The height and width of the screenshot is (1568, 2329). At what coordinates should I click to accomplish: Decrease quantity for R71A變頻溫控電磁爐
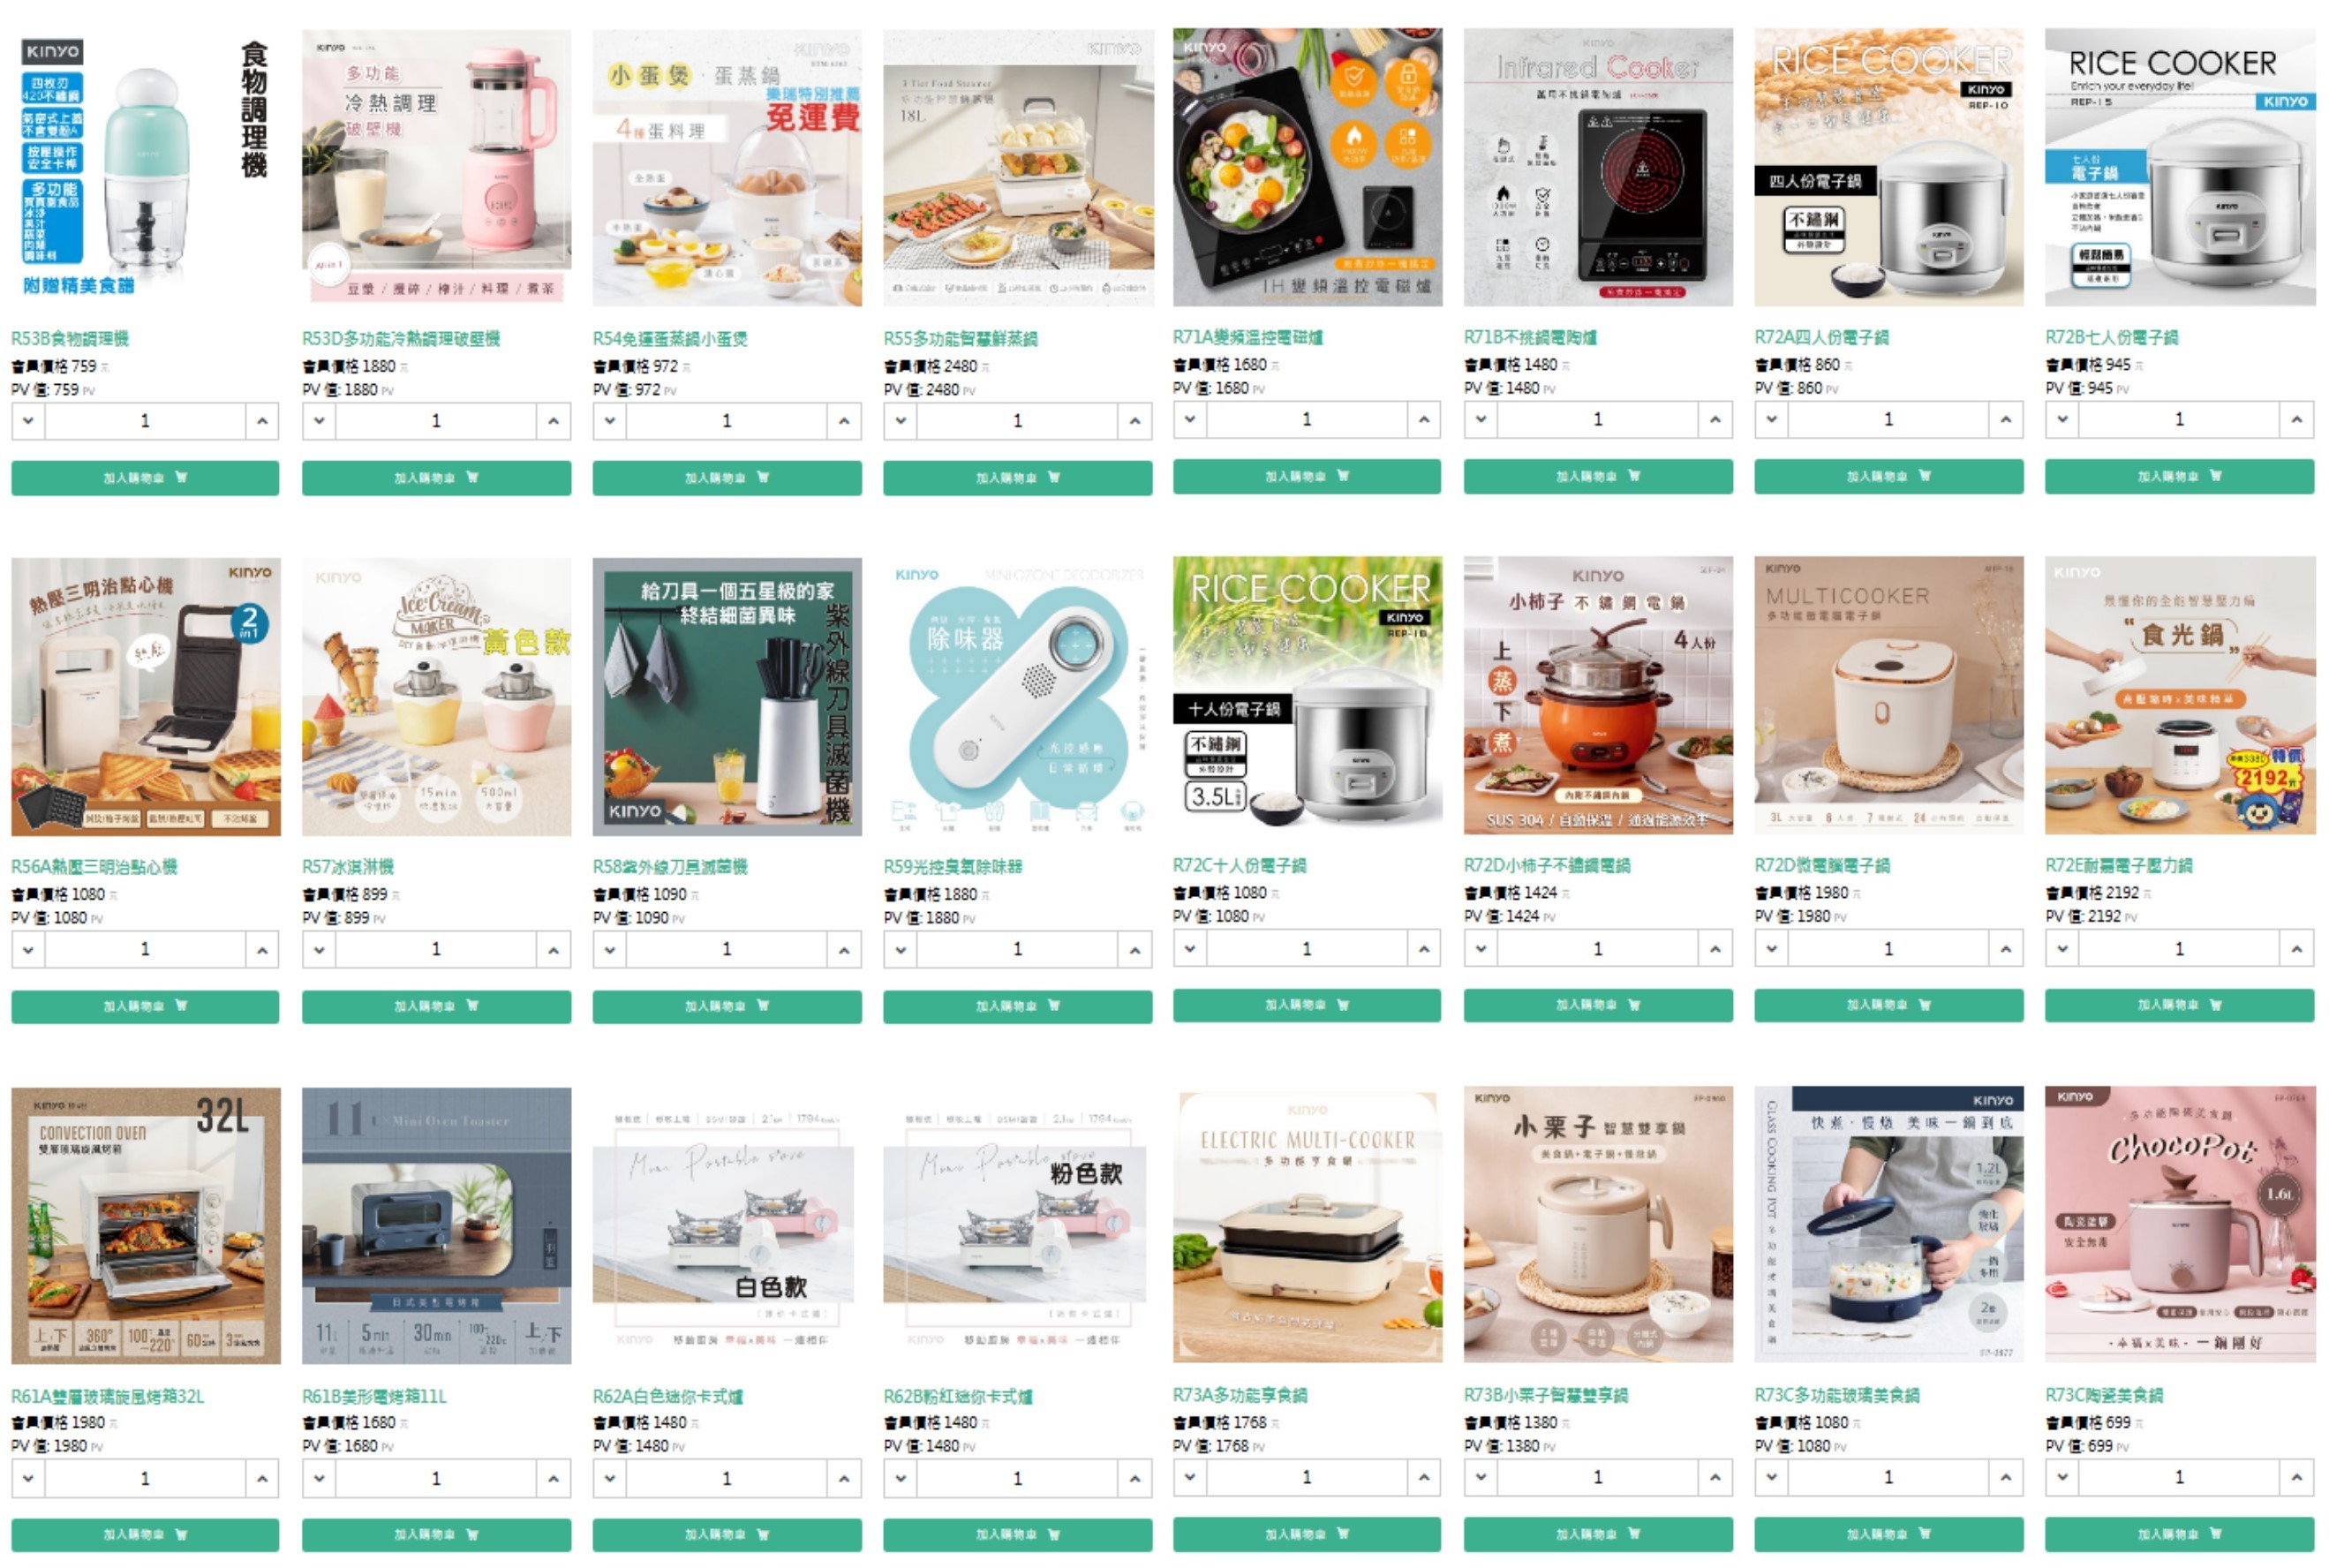point(1190,419)
